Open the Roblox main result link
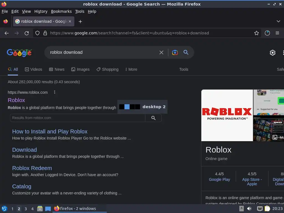The width and height of the screenshot is (284, 213). (x=16, y=100)
